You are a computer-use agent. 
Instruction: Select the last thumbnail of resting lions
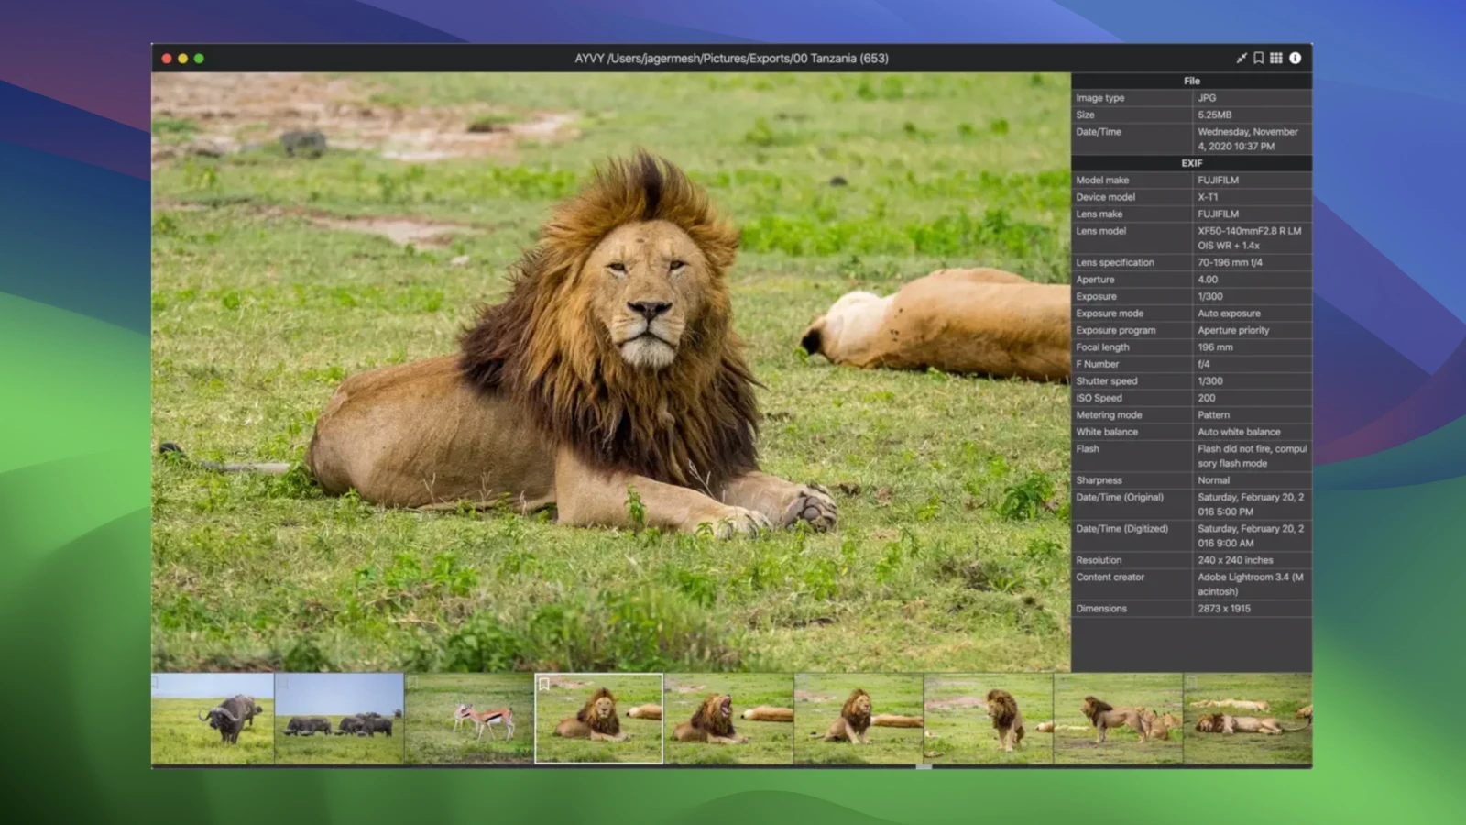1247,720
